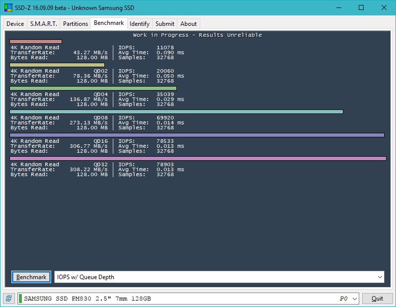Minimize the SSD-Z window
Image resolution: width=396 pixels, height=307 pixels.
339,7
